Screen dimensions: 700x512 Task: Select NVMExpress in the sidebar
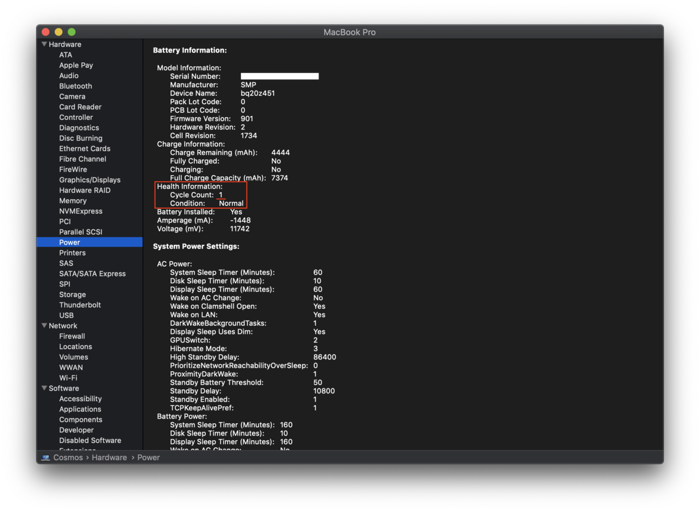[80, 211]
